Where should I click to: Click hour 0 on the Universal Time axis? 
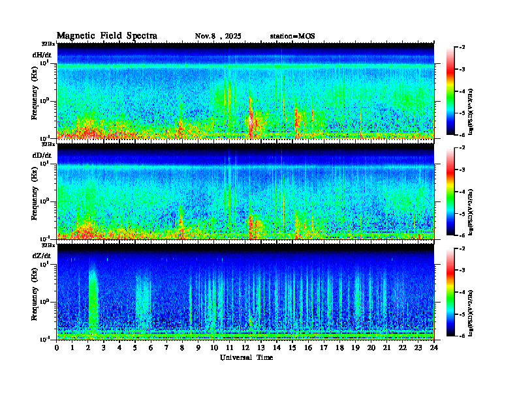[57, 348]
